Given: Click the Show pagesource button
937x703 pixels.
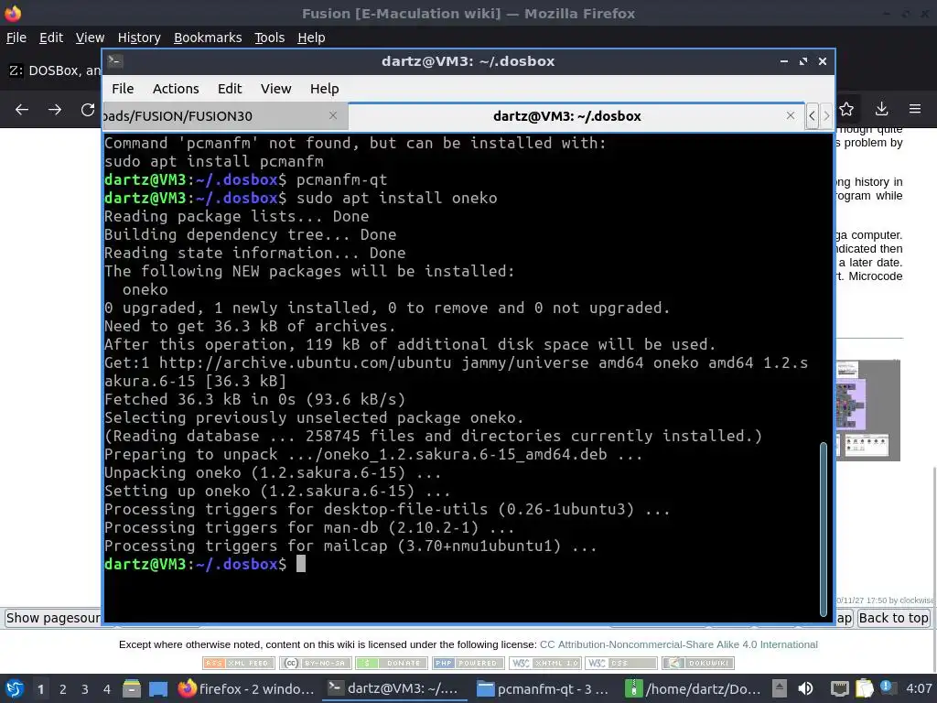Looking at the screenshot, I should pyautogui.click(x=53, y=618).
